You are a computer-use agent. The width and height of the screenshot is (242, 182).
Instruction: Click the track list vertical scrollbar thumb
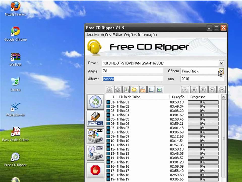(223, 138)
